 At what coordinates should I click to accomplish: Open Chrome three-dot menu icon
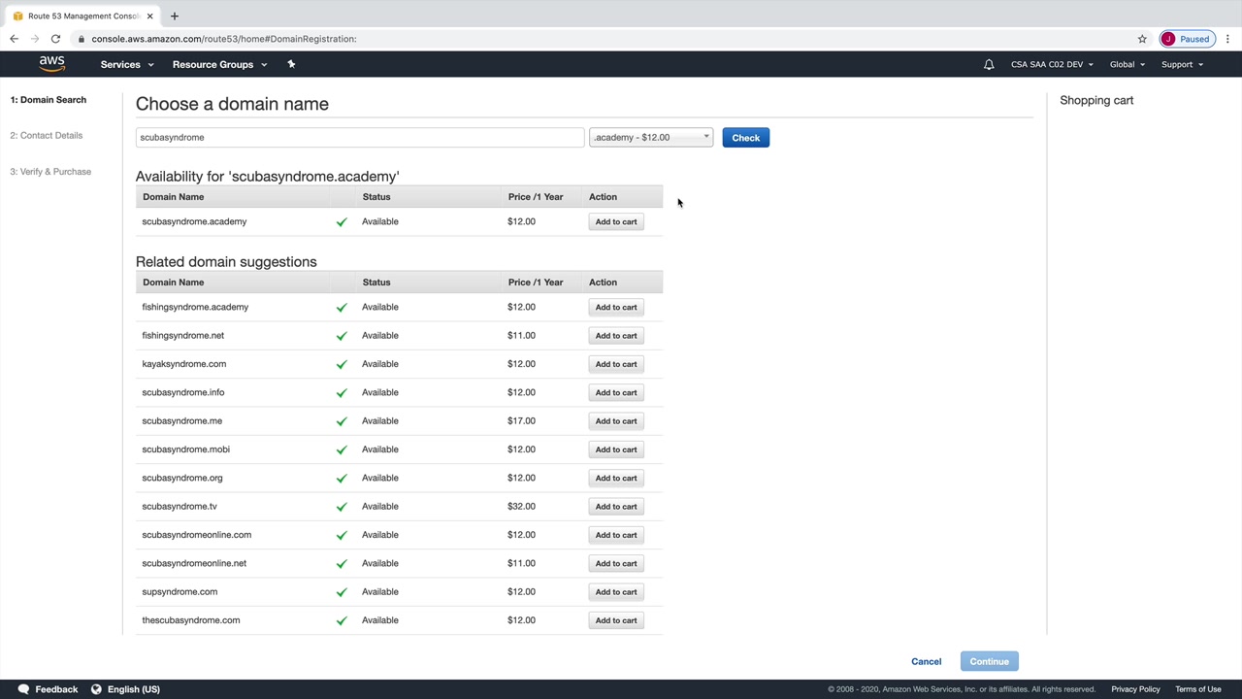1227,39
